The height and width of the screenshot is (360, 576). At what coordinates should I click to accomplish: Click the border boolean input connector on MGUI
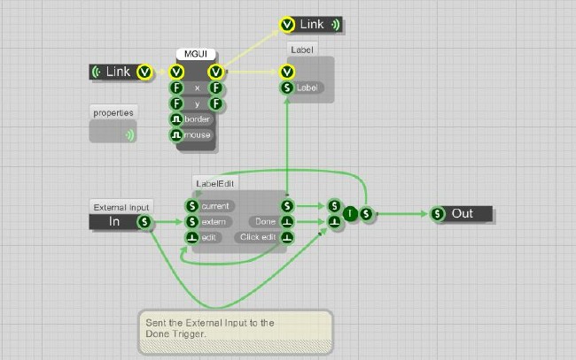(176, 119)
